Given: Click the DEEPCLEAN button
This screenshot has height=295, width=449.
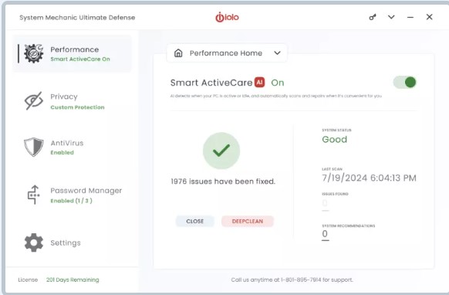Looking at the screenshot, I should [x=248, y=222].
